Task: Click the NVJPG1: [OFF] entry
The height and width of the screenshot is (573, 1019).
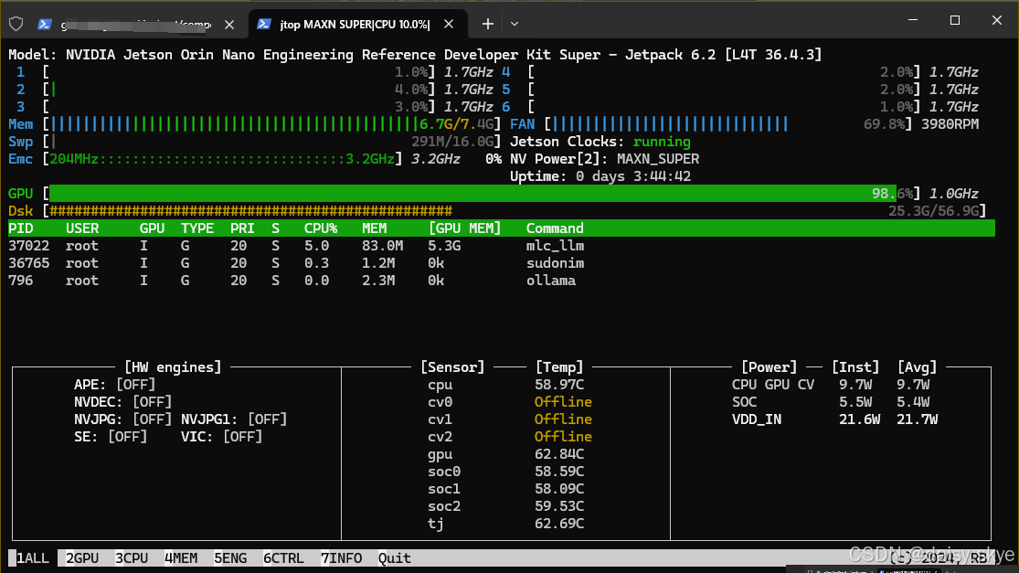Action: [234, 419]
